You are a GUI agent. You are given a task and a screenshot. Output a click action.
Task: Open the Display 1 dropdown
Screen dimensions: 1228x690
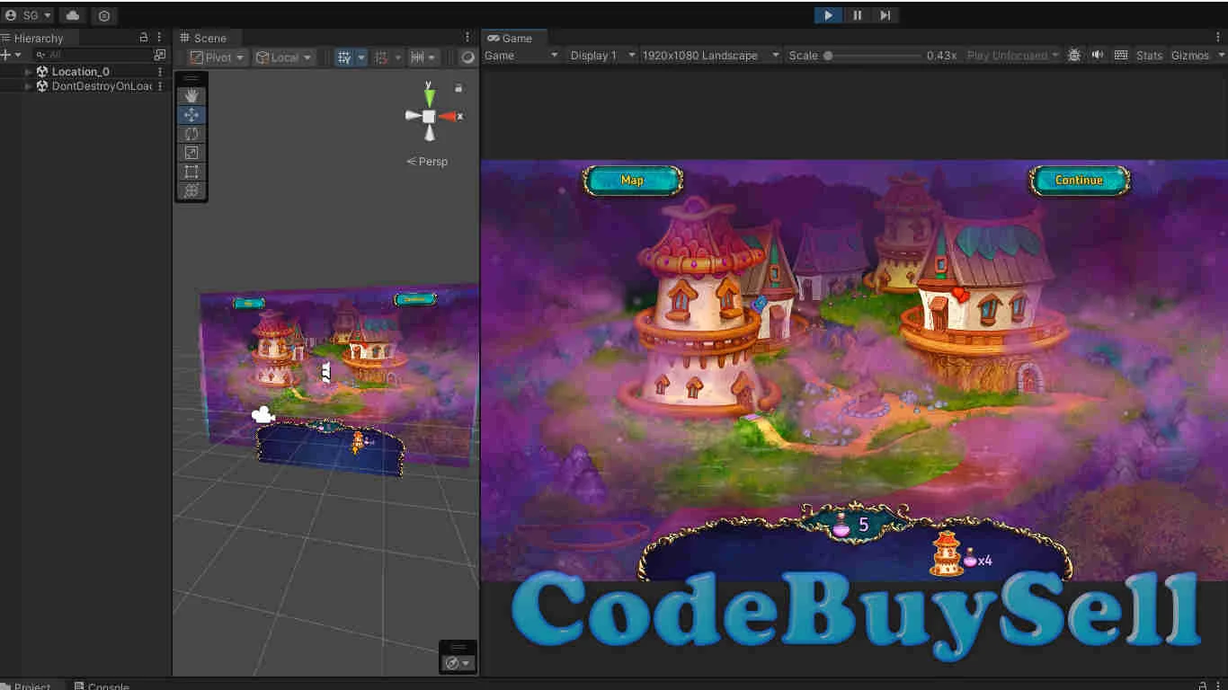(x=602, y=55)
